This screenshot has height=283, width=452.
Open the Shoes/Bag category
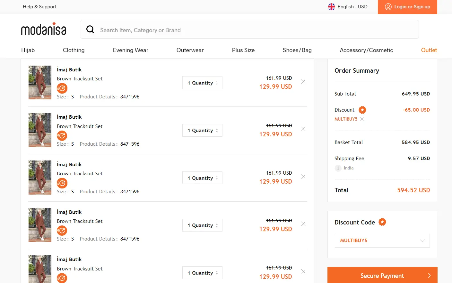(297, 50)
